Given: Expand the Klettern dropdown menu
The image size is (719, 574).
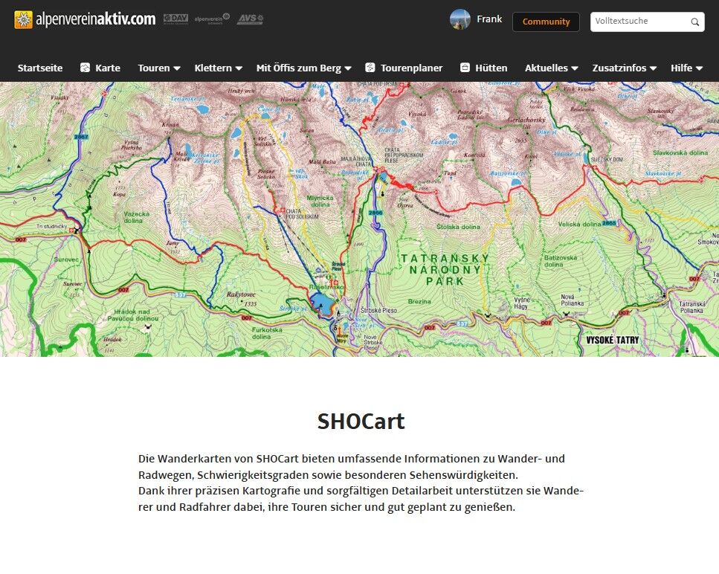Looking at the screenshot, I should point(219,68).
